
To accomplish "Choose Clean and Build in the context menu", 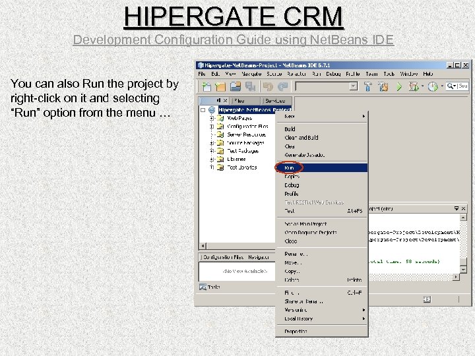I will pyautogui.click(x=322, y=138).
